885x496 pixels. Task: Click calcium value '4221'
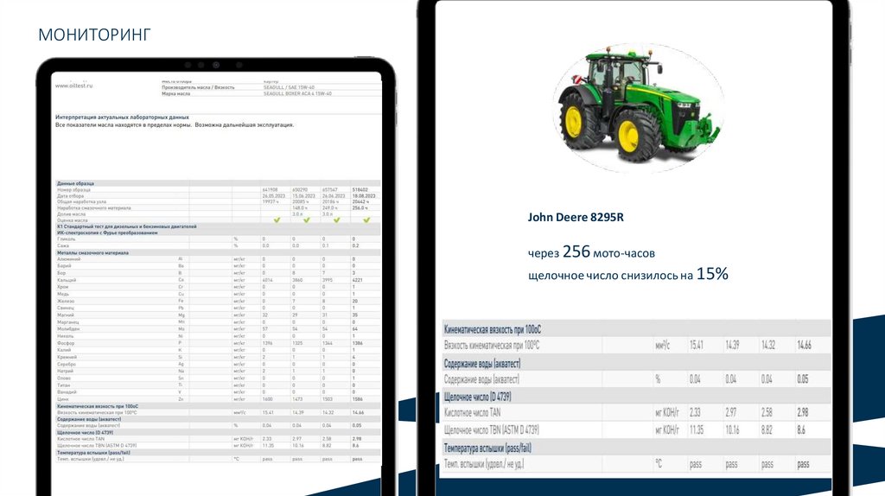[x=357, y=280]
